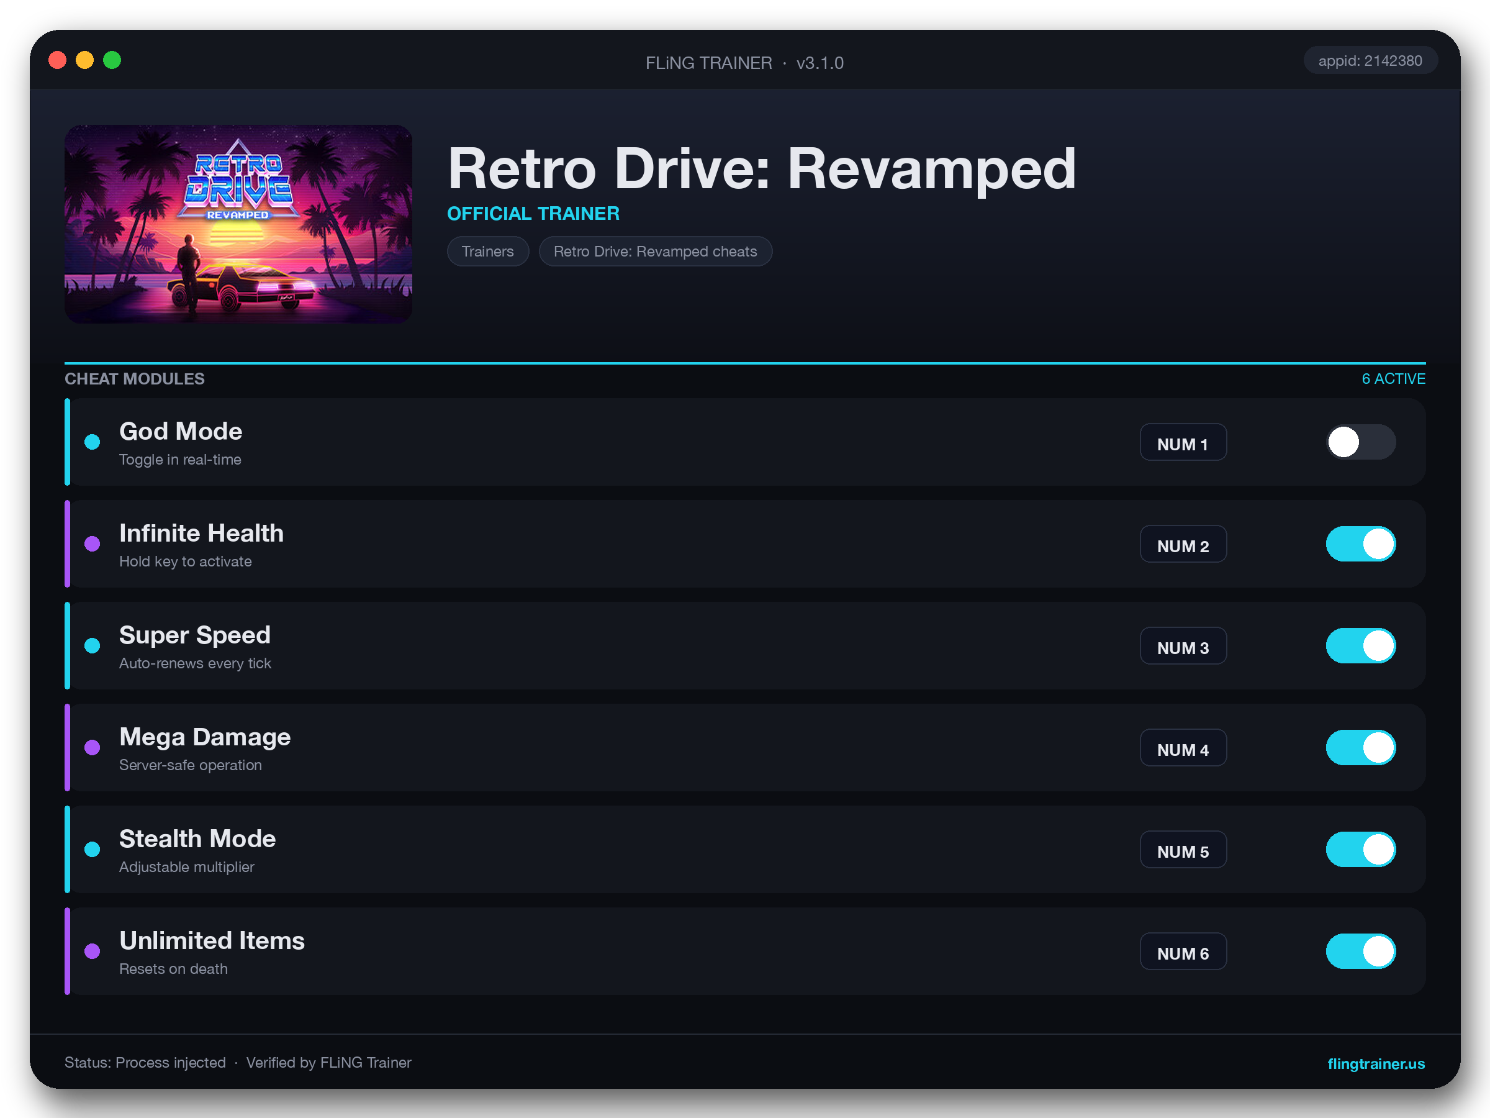Click the cyan dot beside Stealth Mode
1490x1118 pixels.
(93, 849)
